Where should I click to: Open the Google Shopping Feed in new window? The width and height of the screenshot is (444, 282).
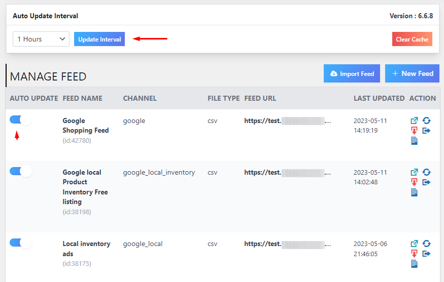tap(414, 120)
